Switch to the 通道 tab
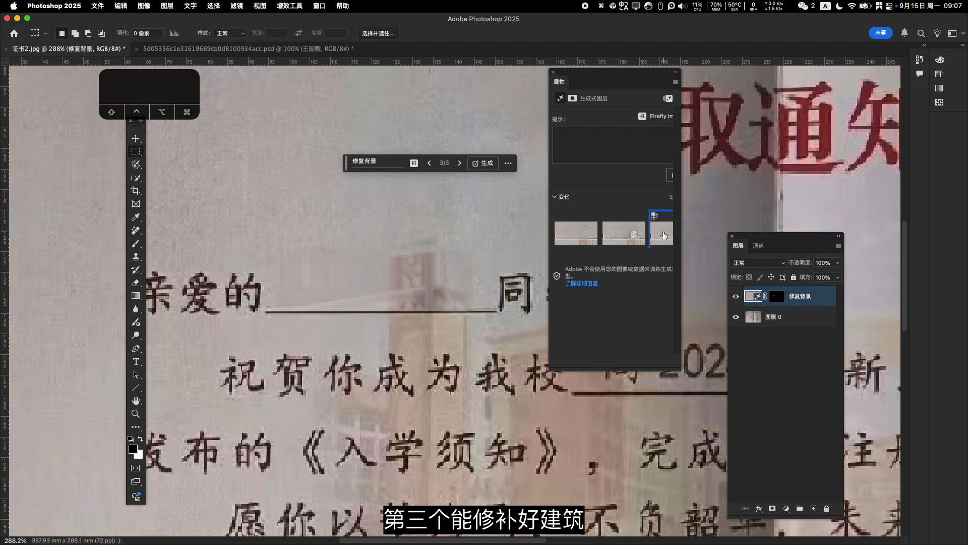 [x=758, y=246]
